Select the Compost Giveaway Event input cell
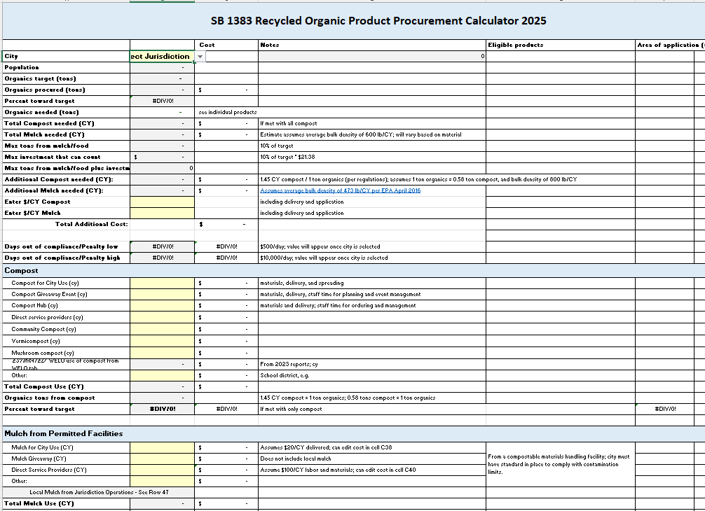Screen dimensions: 705x511 [161, 294]
